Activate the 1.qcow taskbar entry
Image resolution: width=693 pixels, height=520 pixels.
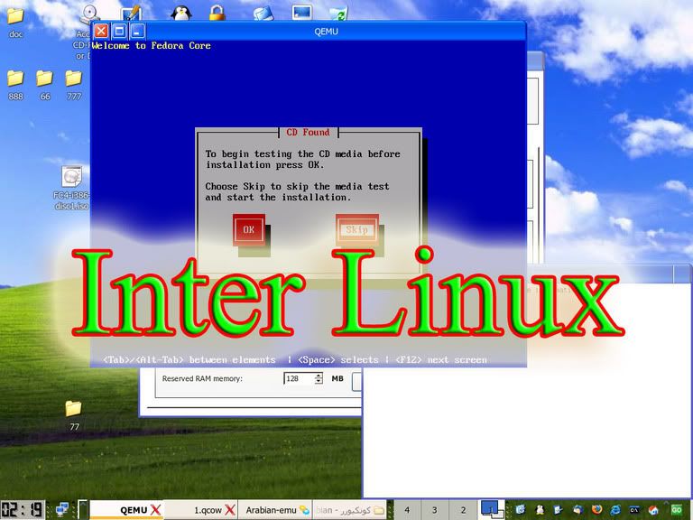point(201,510)
